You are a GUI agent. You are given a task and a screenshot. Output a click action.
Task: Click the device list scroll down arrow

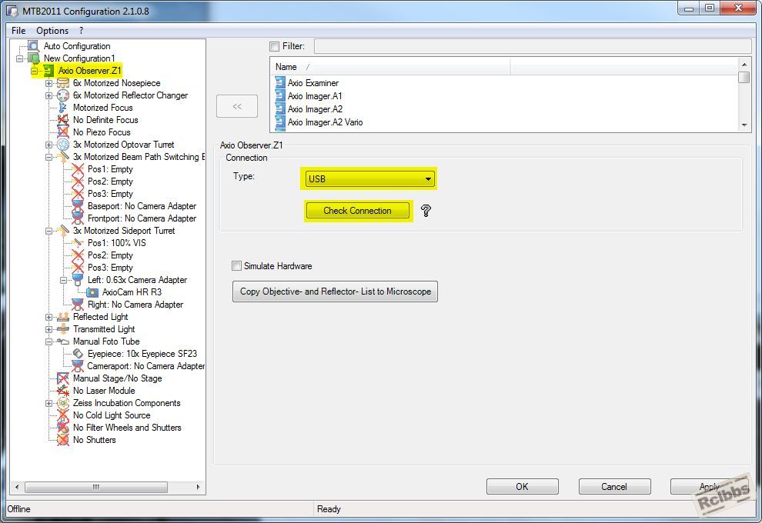pyautogui.click(x=744, y=125)
